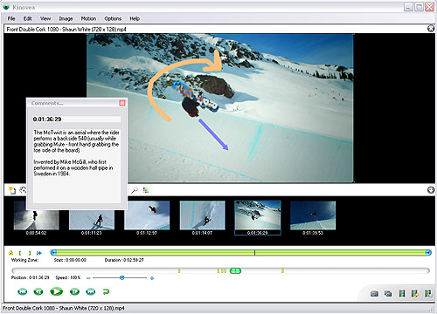Click the working zone left handle
Viewport: 437px width, 314px height.
(x=53, y=253)
